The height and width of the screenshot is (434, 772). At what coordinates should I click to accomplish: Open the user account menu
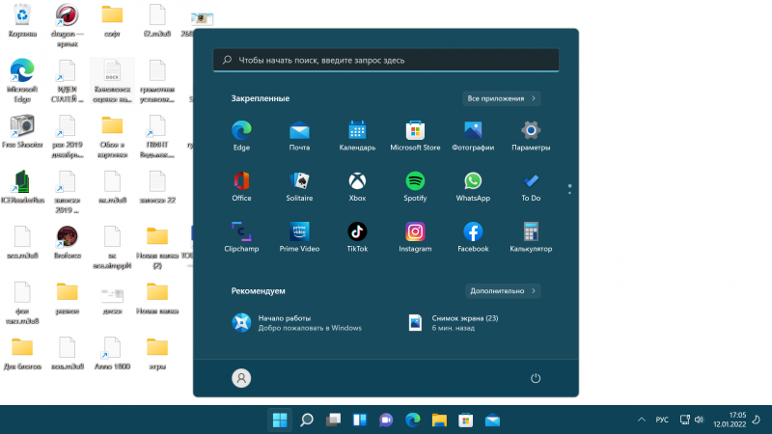point(241,379)
